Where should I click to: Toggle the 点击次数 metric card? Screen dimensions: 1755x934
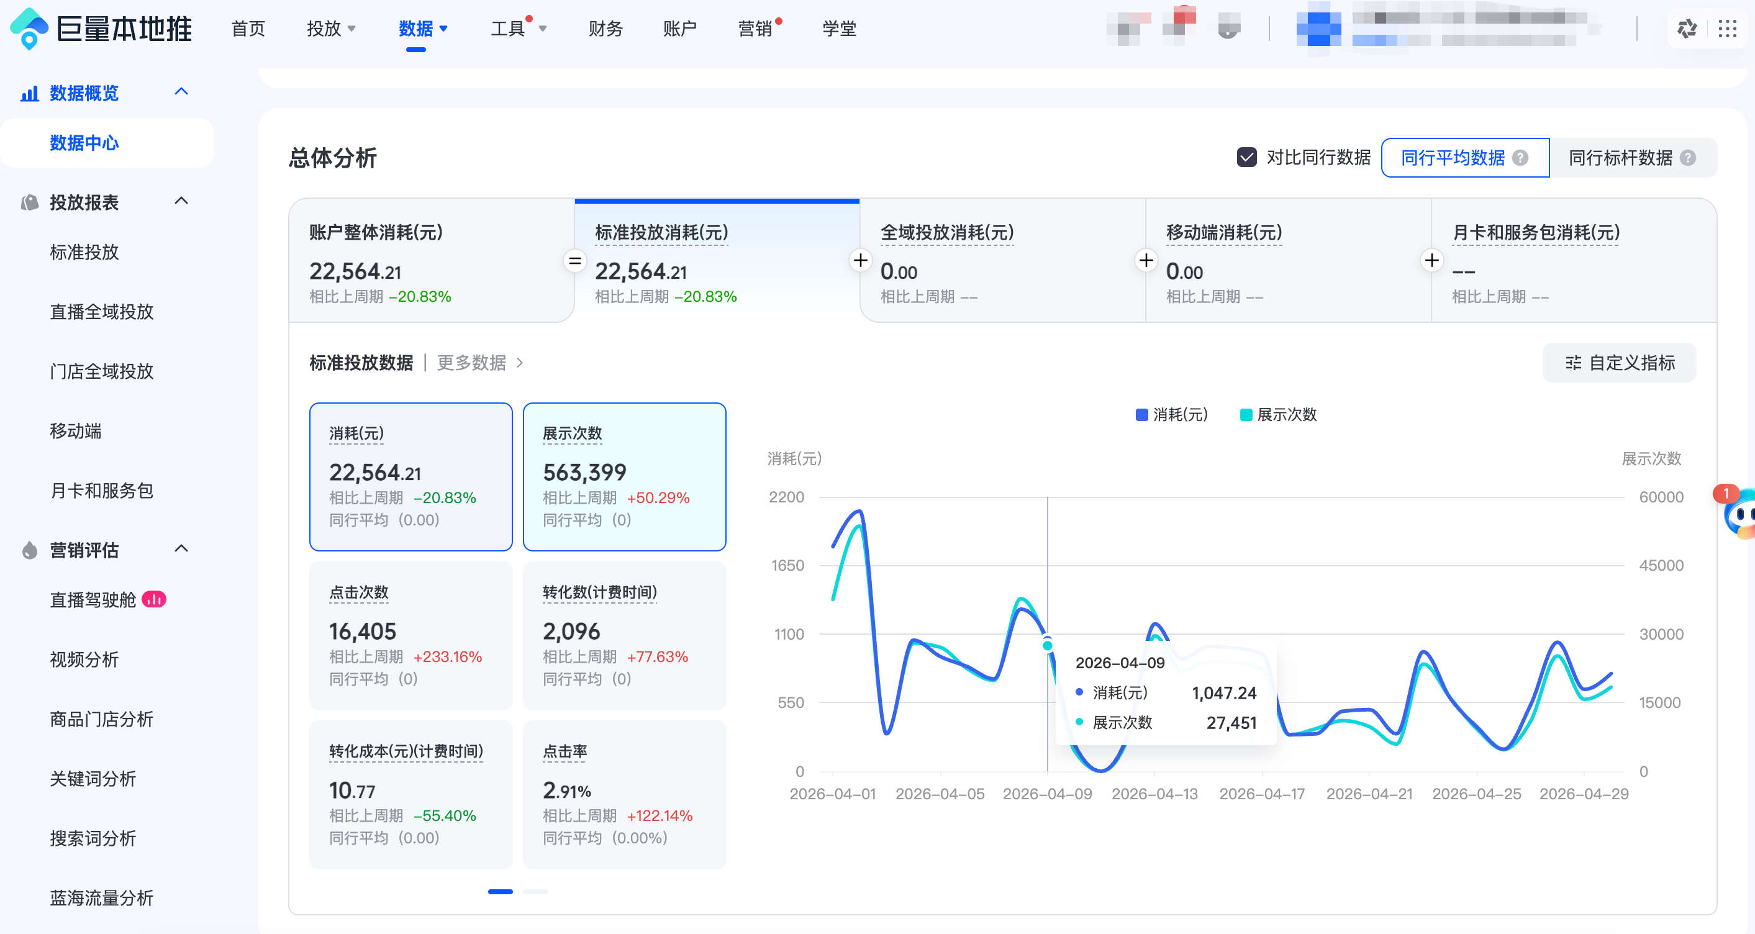point(411,636)
